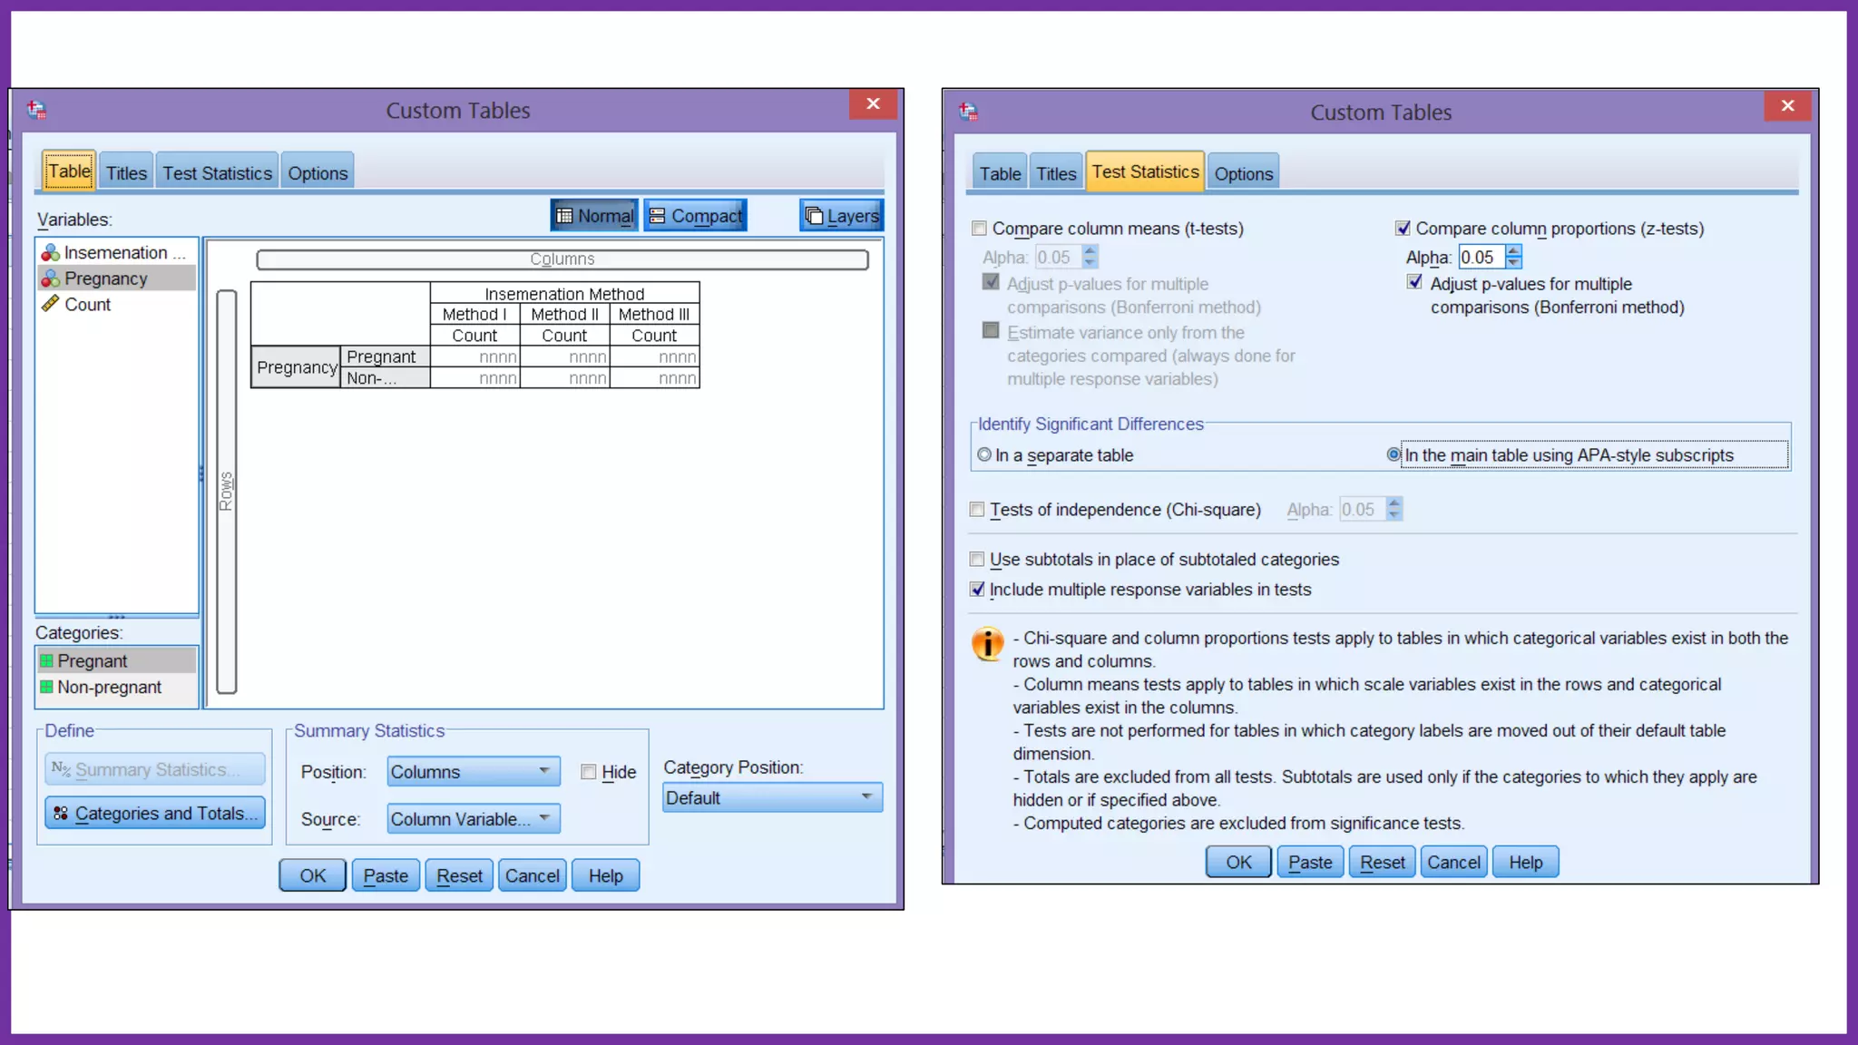Expand the Source Column Variable dropdown
The height and width of the screenshot is (1045, 1858).
(473, 818)
